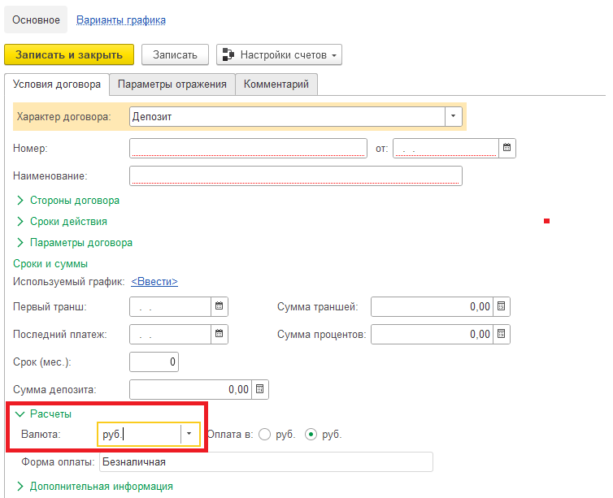Select first 'руб.' payment radio option
The height and width of the screenshot is (498, 613).
[x=265, y=435]
